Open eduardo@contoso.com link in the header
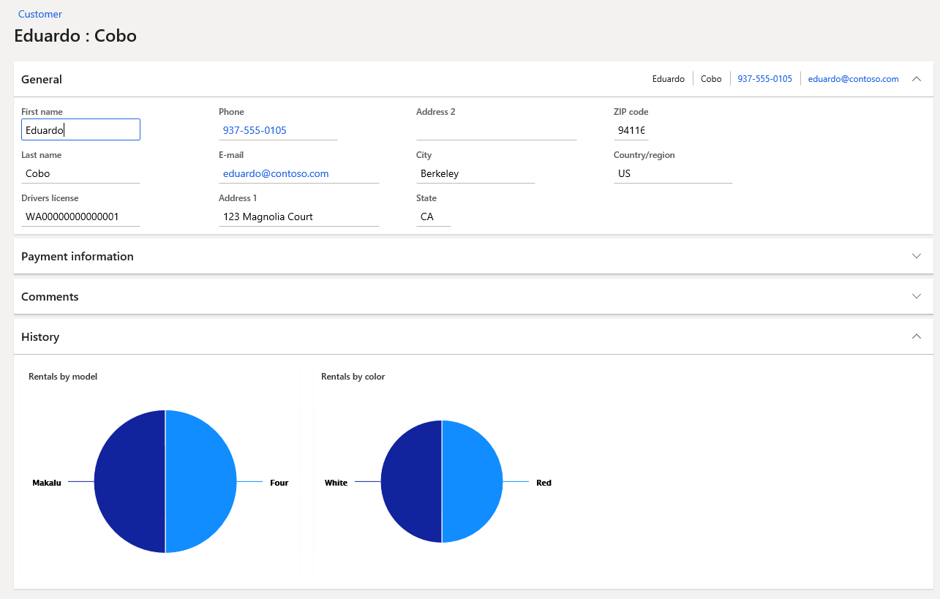Viewport: 940px width, 599px height. 853,78
